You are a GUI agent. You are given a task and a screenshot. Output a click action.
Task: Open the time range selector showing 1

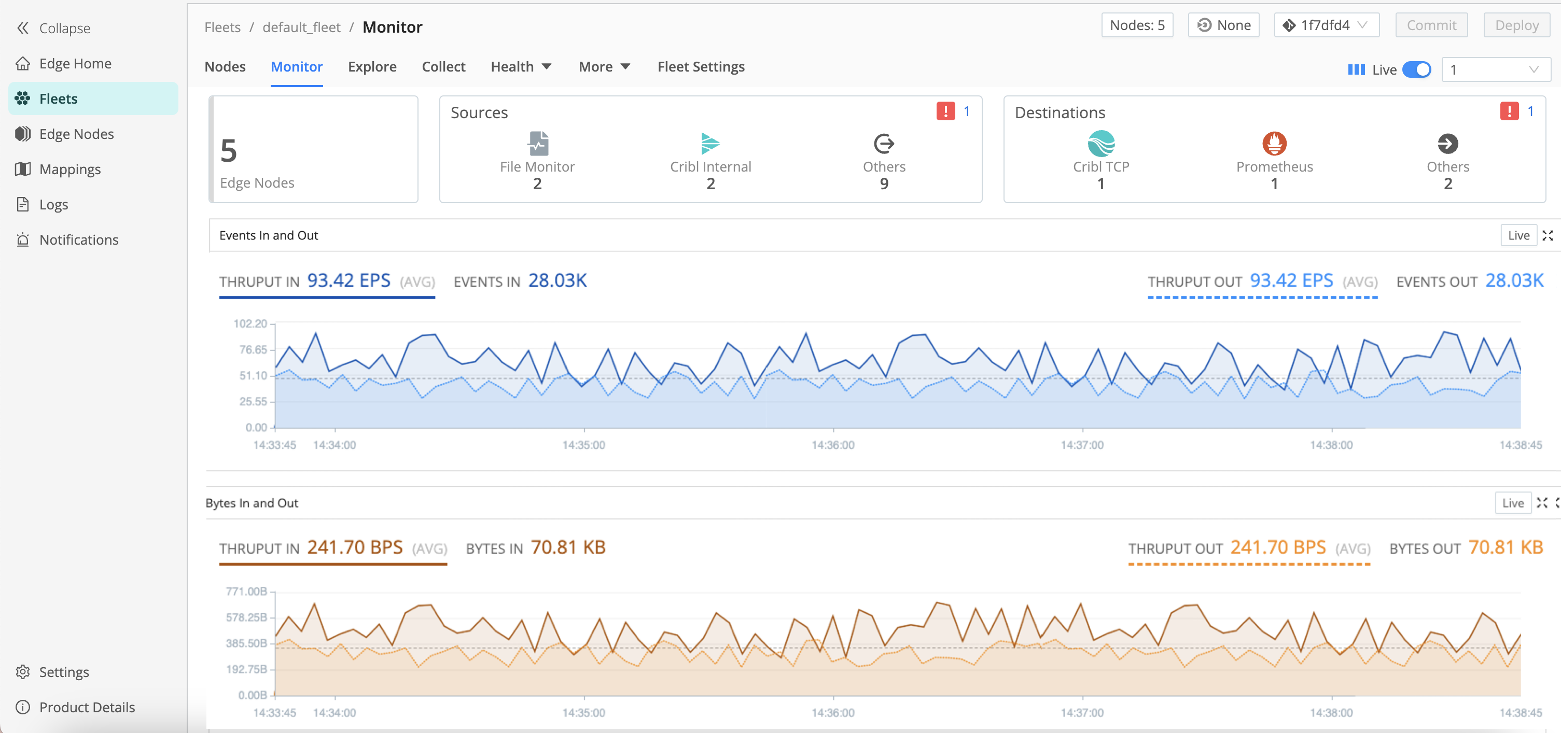click(1495, 69)
